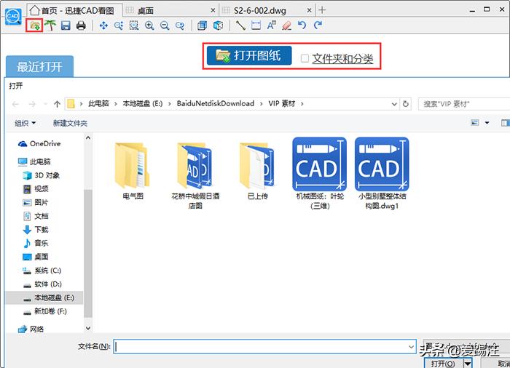Select 软件 (D:) drive
The height and width of the screenshot is (368, 510).
(42, 284)
